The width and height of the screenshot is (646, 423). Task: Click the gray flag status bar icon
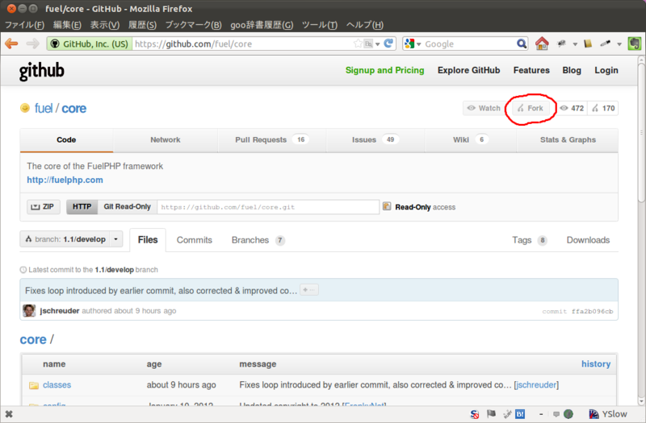click(491, 414)
